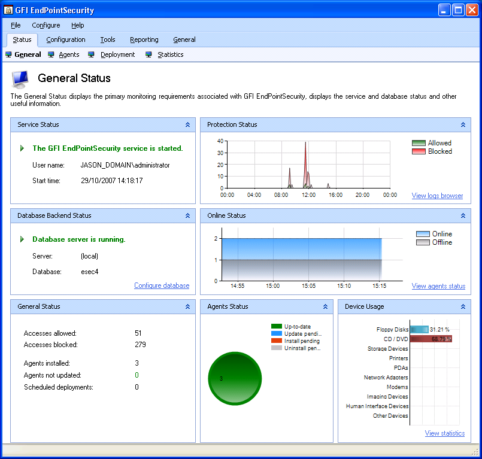Screen dimensions: 482x459
Task: Collapse the Online Status panel
Action: tap(463, 215)
